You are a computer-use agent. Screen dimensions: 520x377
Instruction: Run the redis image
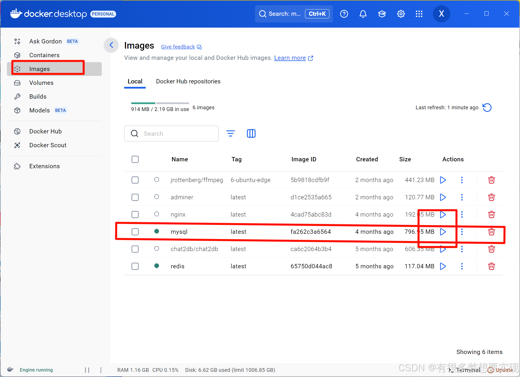coord(443,266)
